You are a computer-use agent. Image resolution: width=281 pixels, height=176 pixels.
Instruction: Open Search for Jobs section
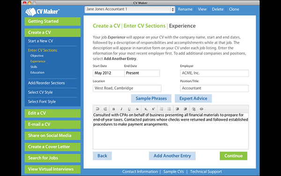(52, 158)
